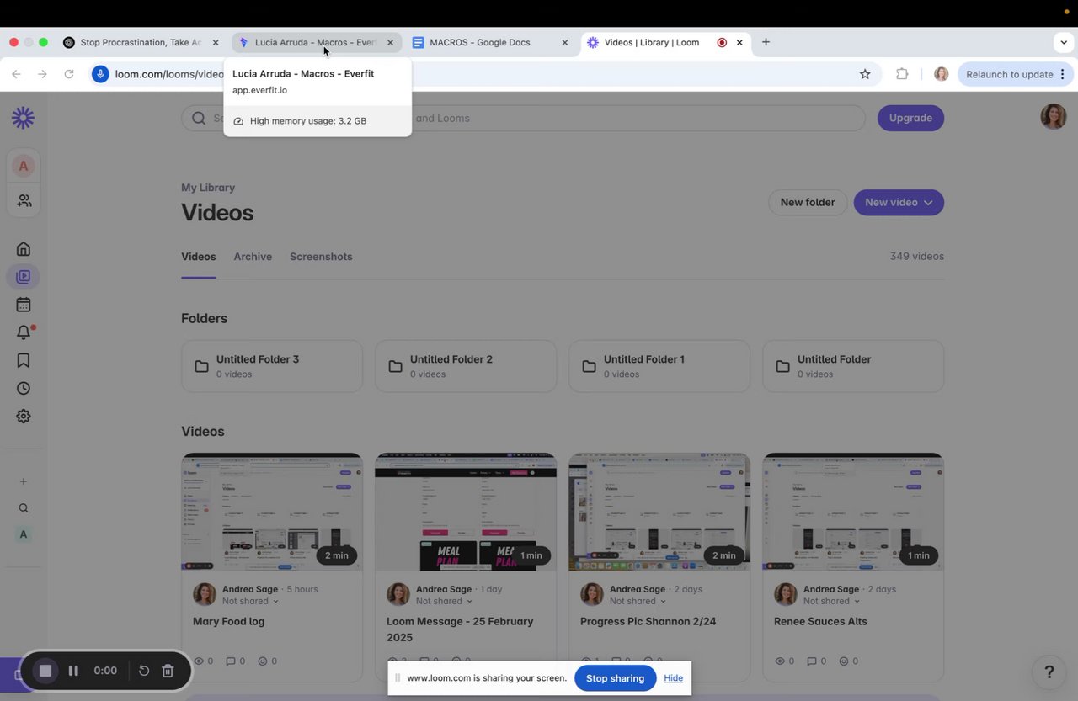Open the folder named Untitled Folder
The width and height of the screenshot is (1078, 701).
[853, 366]
